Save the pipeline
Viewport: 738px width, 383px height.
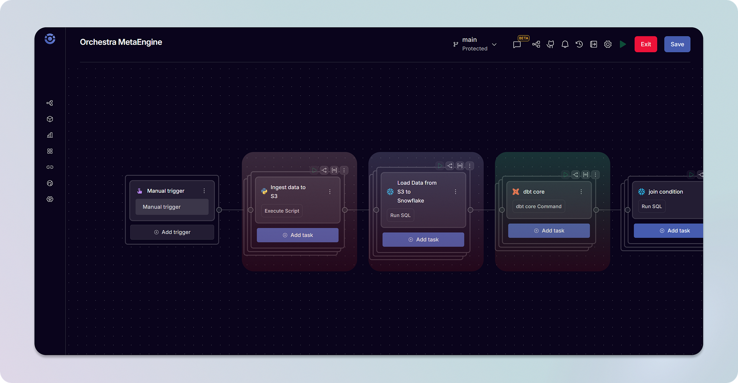677,44
